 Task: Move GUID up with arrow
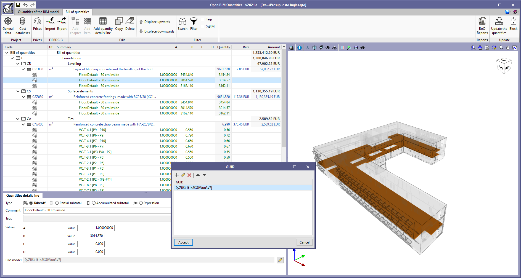(x=198, y=175)
